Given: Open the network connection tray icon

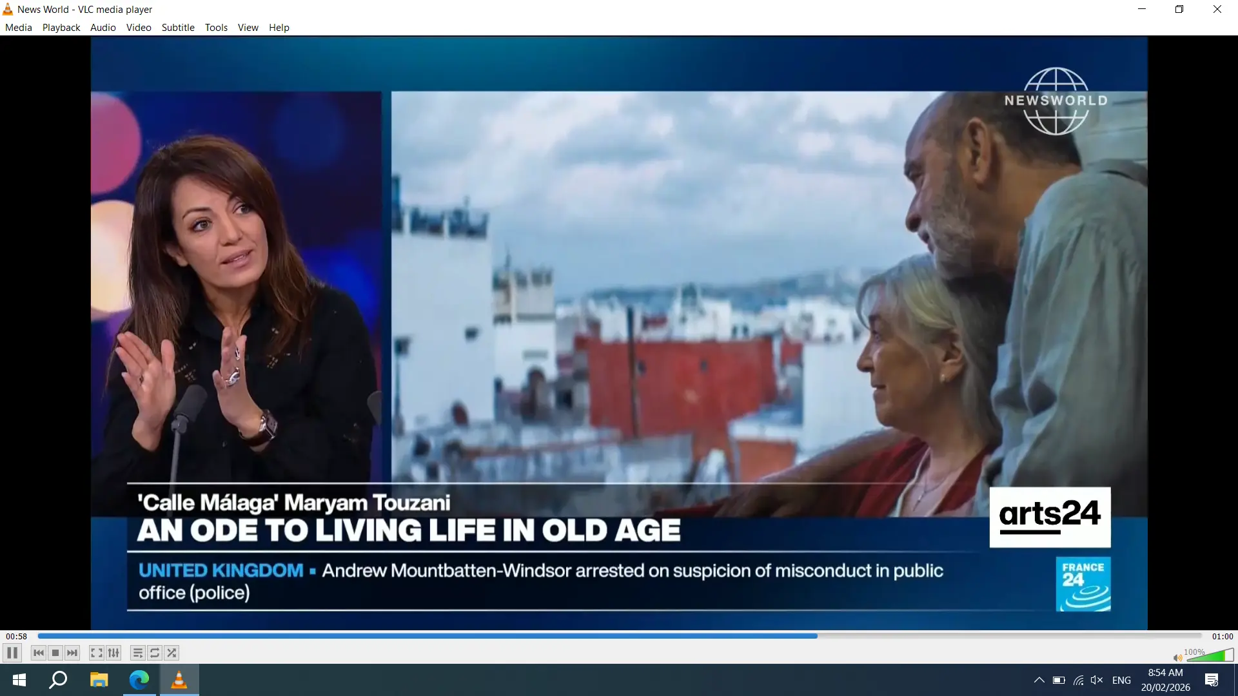Looking at the screenshot, I should pos(1078,680).
